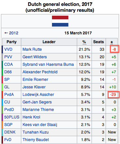Open Geert Wilders link
120x144 pixels.
click(35, 57)
